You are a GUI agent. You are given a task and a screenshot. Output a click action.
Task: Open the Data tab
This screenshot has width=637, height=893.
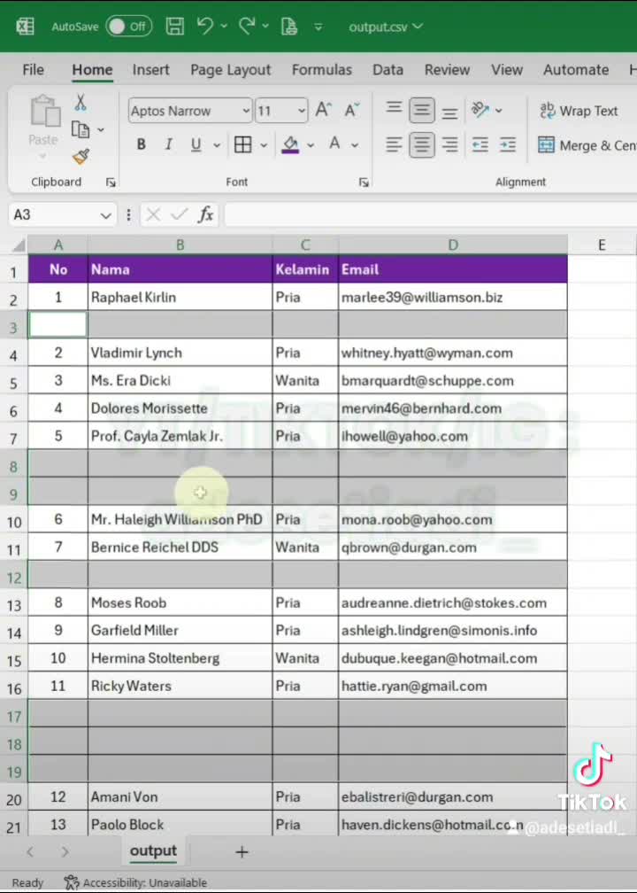[388, 69]
